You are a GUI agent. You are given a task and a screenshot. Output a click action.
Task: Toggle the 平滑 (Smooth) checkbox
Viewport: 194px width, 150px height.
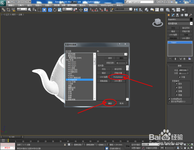tap(180, 77)
